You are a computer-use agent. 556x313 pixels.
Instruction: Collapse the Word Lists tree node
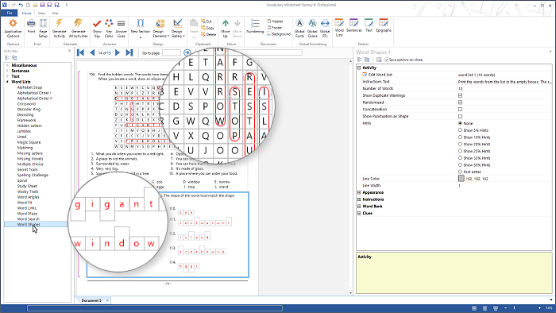point(7,82)
